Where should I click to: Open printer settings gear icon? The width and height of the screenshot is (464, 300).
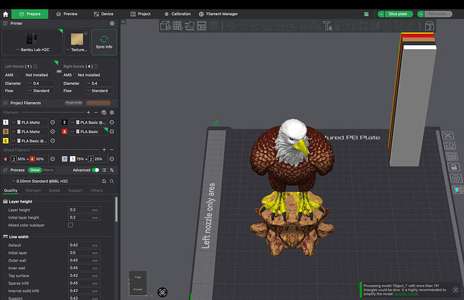(x=112, y=24)
